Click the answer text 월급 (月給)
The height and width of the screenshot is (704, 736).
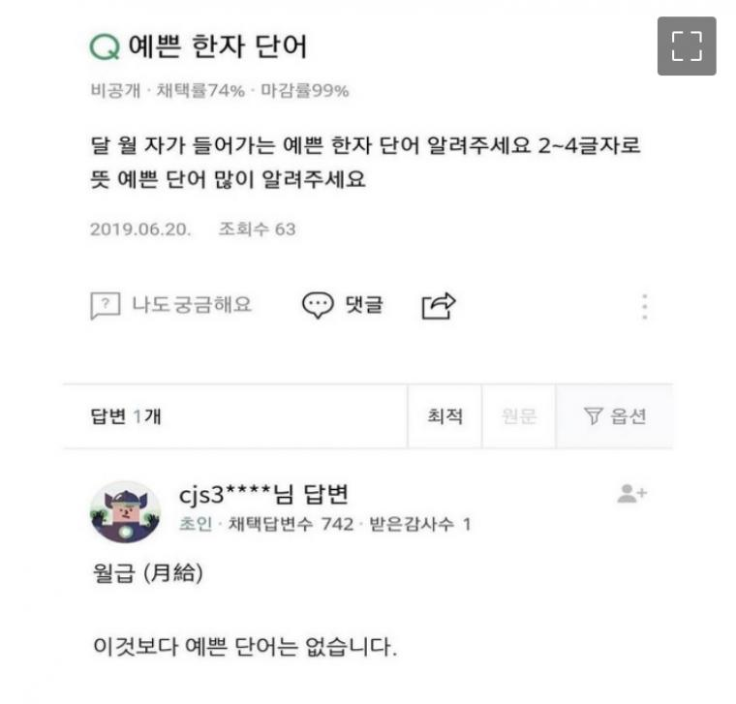[148, 573]
